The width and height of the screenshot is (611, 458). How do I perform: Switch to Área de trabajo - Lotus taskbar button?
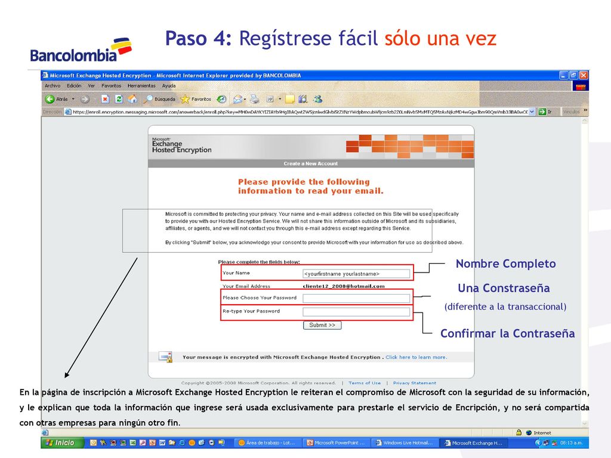click(268, 442)
